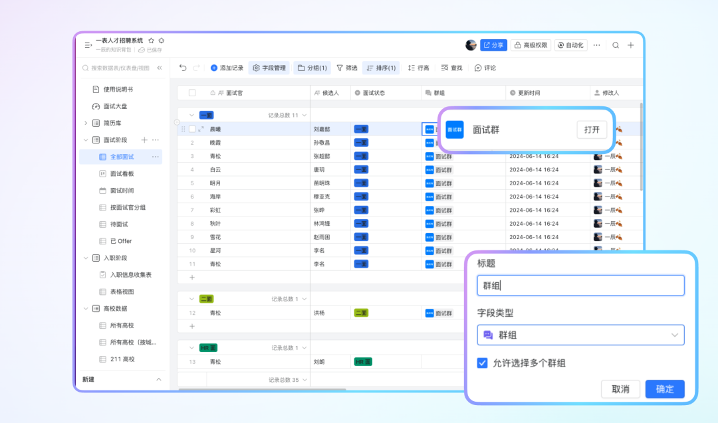Collapse the 一面 group chevron
This screenshot has height=423, width=718.
191,115
